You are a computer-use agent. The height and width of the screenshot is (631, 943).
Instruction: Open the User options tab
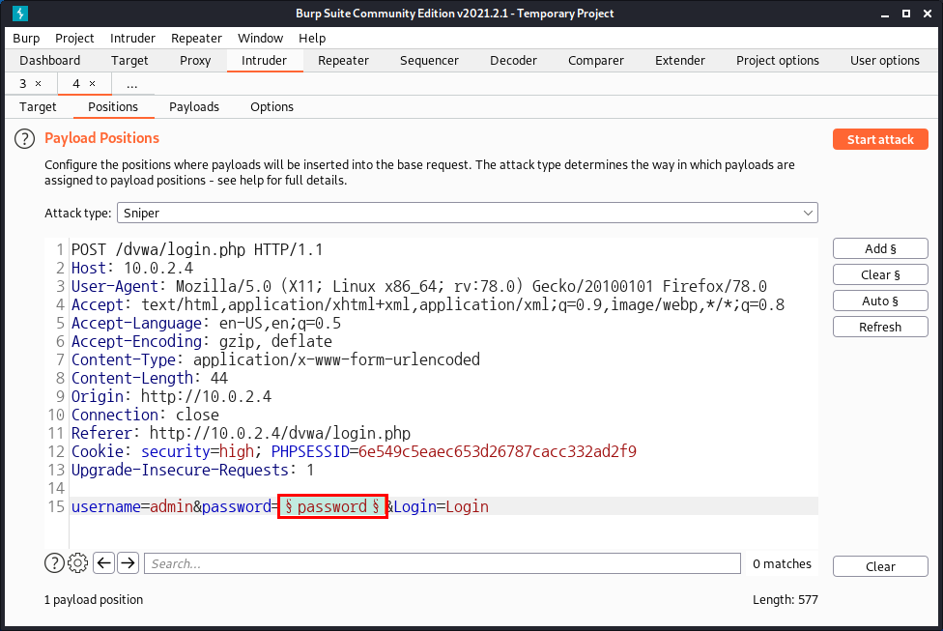coord(885,60)
